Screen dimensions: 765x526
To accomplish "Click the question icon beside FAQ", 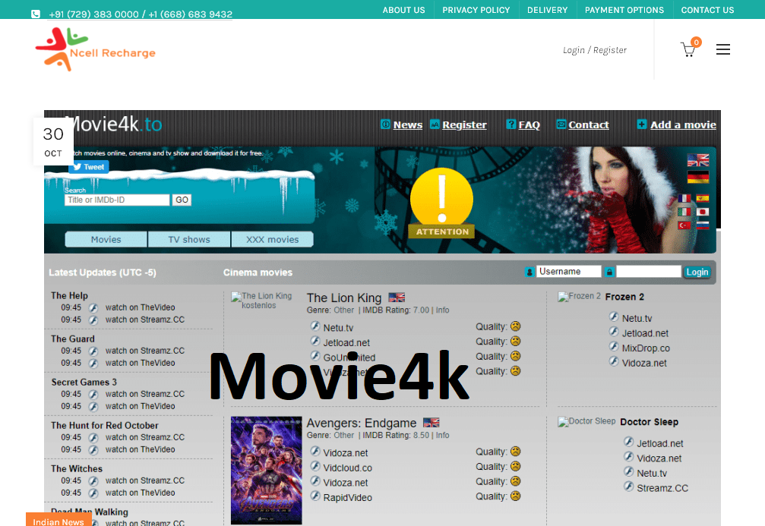I will 511,124.
